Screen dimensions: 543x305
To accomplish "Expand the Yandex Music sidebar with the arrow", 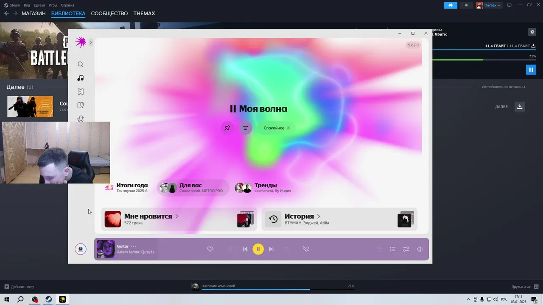I will coord(91,42).
